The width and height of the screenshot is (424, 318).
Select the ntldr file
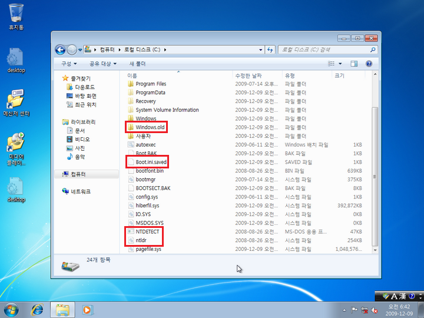click(x=137, y=240)
